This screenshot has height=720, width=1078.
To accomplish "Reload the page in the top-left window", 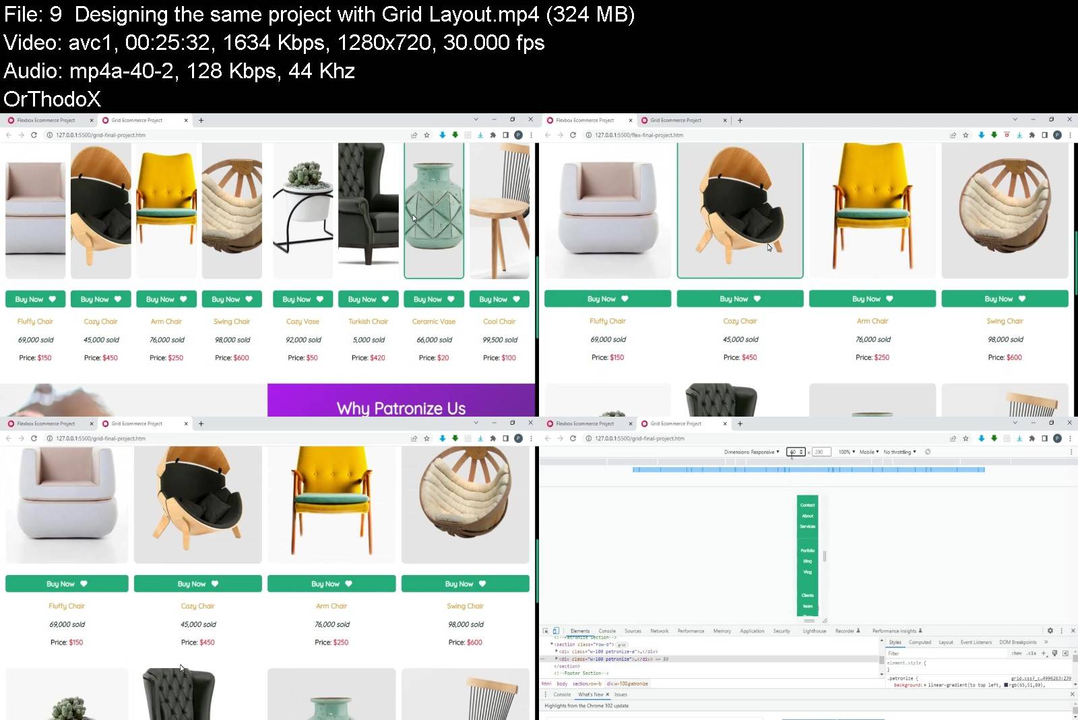I will click(34, 135).
